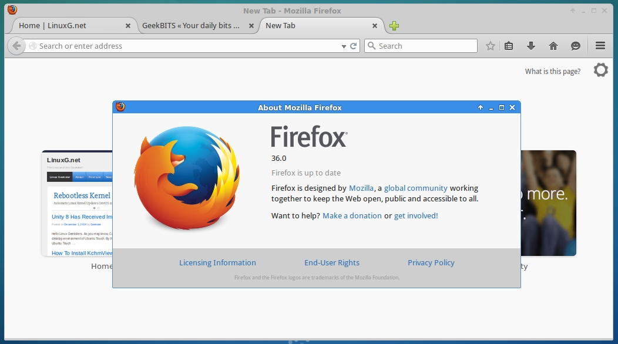This screenshot has width=618, height=344.
Task: Click the get involved! link
Action: point(416,215)
